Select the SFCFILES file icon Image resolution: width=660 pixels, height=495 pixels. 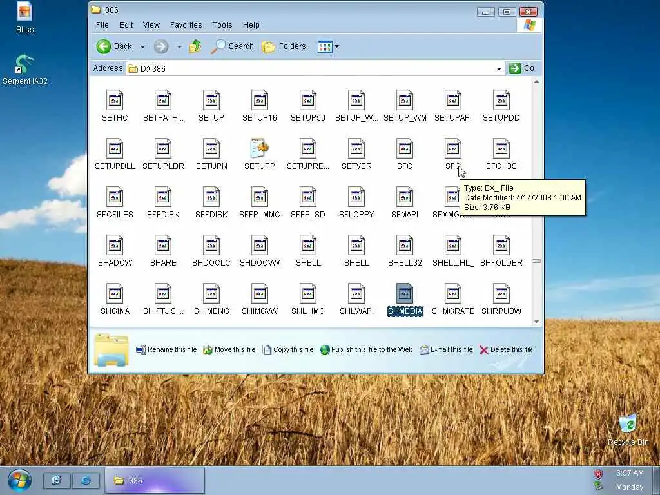[115, 197]
